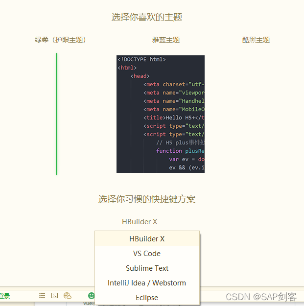Click the dark code theme preview thumbnail

(x=161, y=114)
